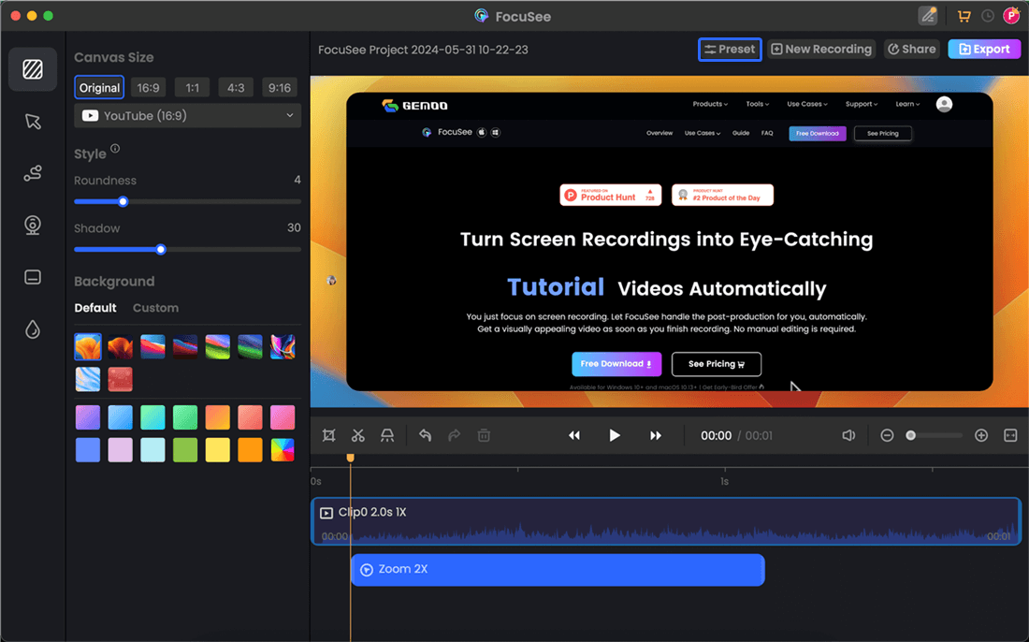The width and height of the screenshot is (1029, 642).
Task: Open the canvas background settings sidebar icon
Action: (x=33, y=69)
